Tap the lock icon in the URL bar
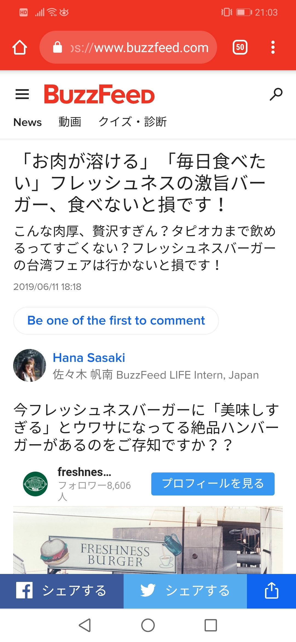The image size is (296, 642). coord(58,47)
